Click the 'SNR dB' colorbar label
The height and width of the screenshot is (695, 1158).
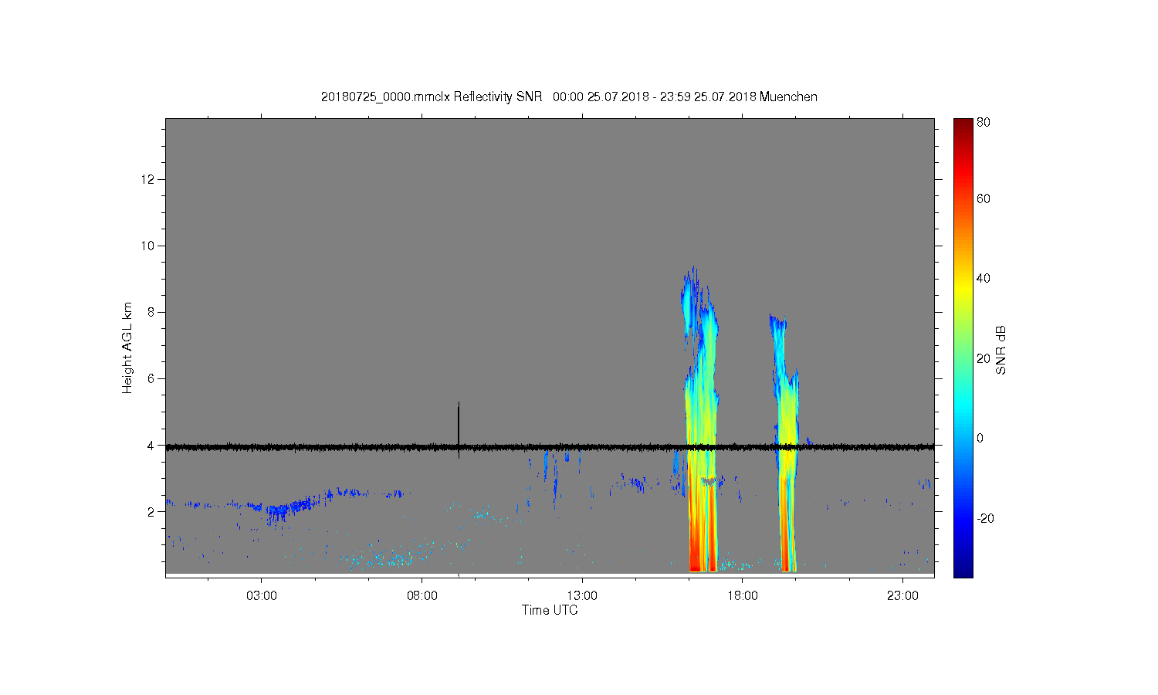[x=1001, y=351]
